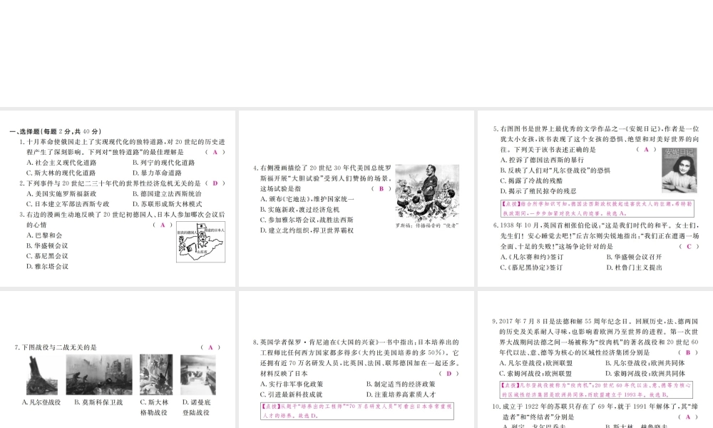Click option B. 华盛顿会议召开 in question 6
Viewport: 713px width, 428px height.
[634, 257]
